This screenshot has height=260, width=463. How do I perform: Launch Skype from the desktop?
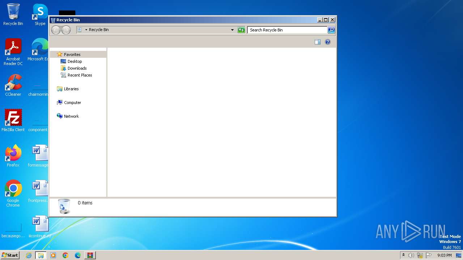click(40, 14)
